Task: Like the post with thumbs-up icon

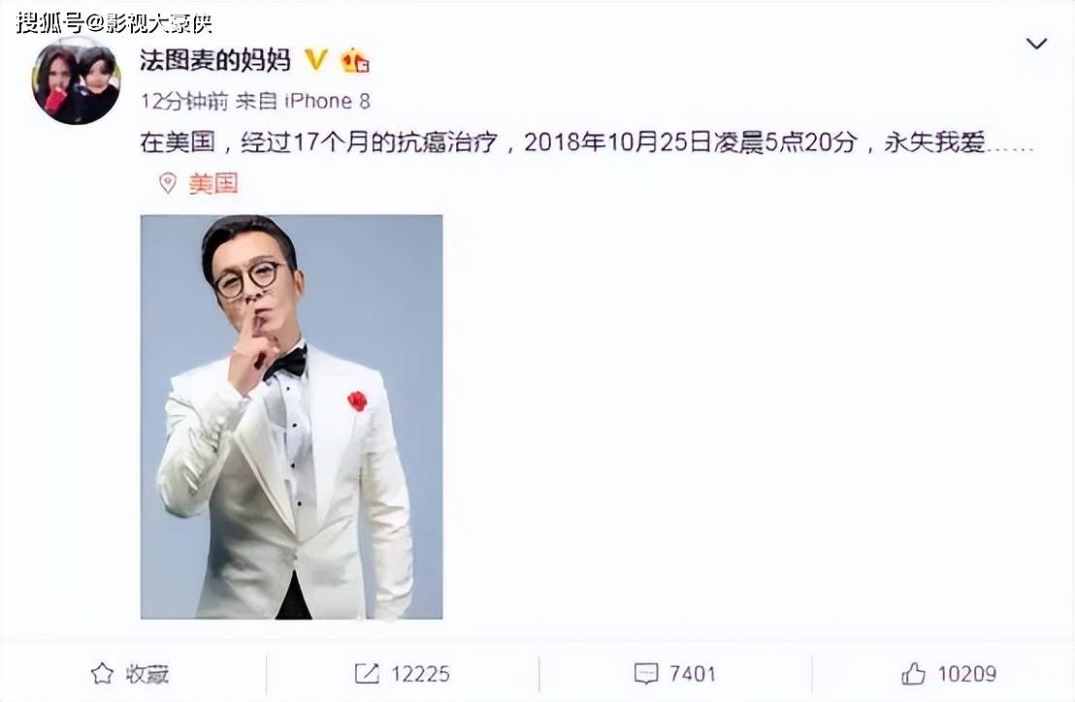Action: point(913,674)
